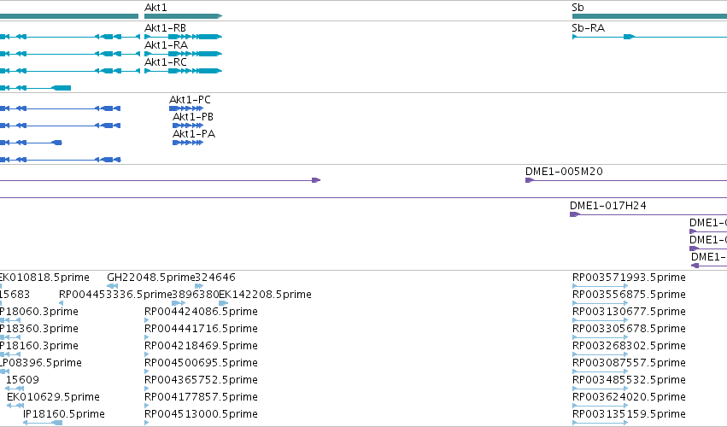Select the DME1-017H24 clone start marker

[x=575, y=214]
